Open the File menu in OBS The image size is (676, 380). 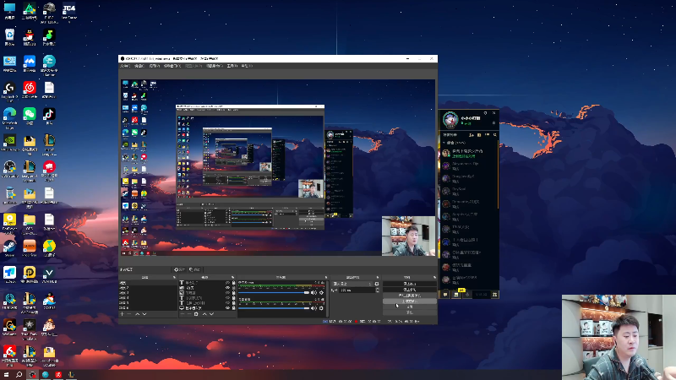tap(125, 65)
